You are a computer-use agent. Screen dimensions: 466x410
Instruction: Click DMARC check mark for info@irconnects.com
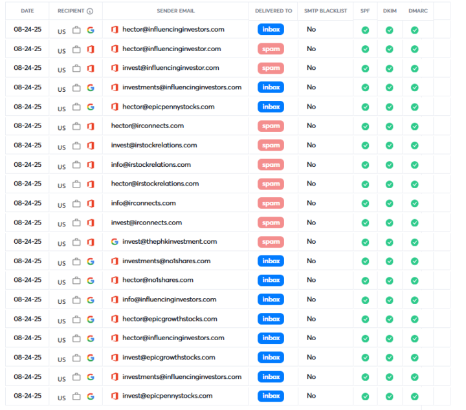pos(415,204)
